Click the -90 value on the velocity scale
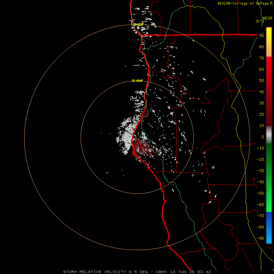The width and height of the screenshot is (274, 274). 260,238
